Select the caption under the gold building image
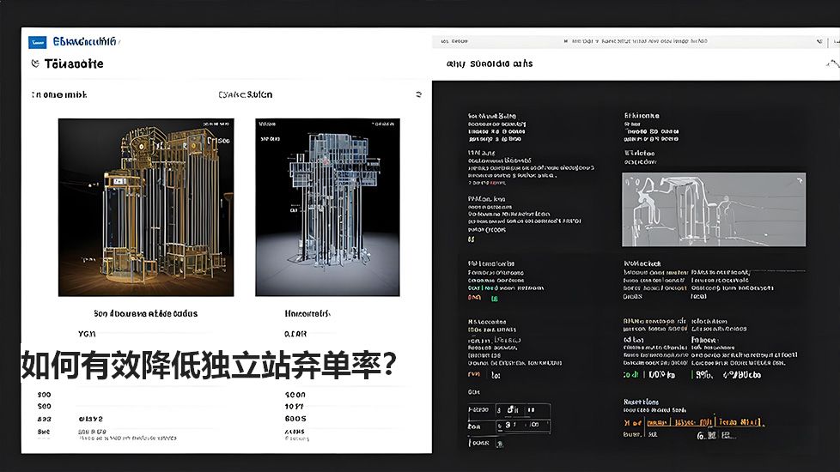840x472 pixels. [146, 313]
